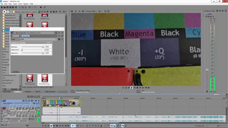Open the File menu

(x=2, y=4)
